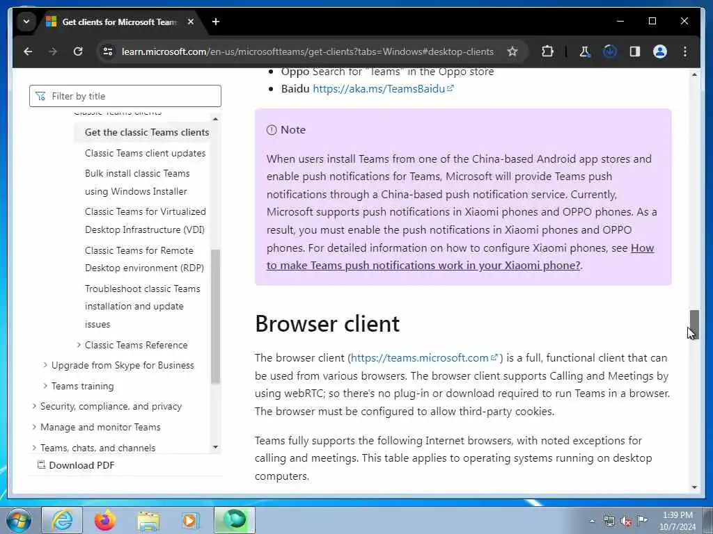Bookmark this page with the star icon

click(512, 51)
